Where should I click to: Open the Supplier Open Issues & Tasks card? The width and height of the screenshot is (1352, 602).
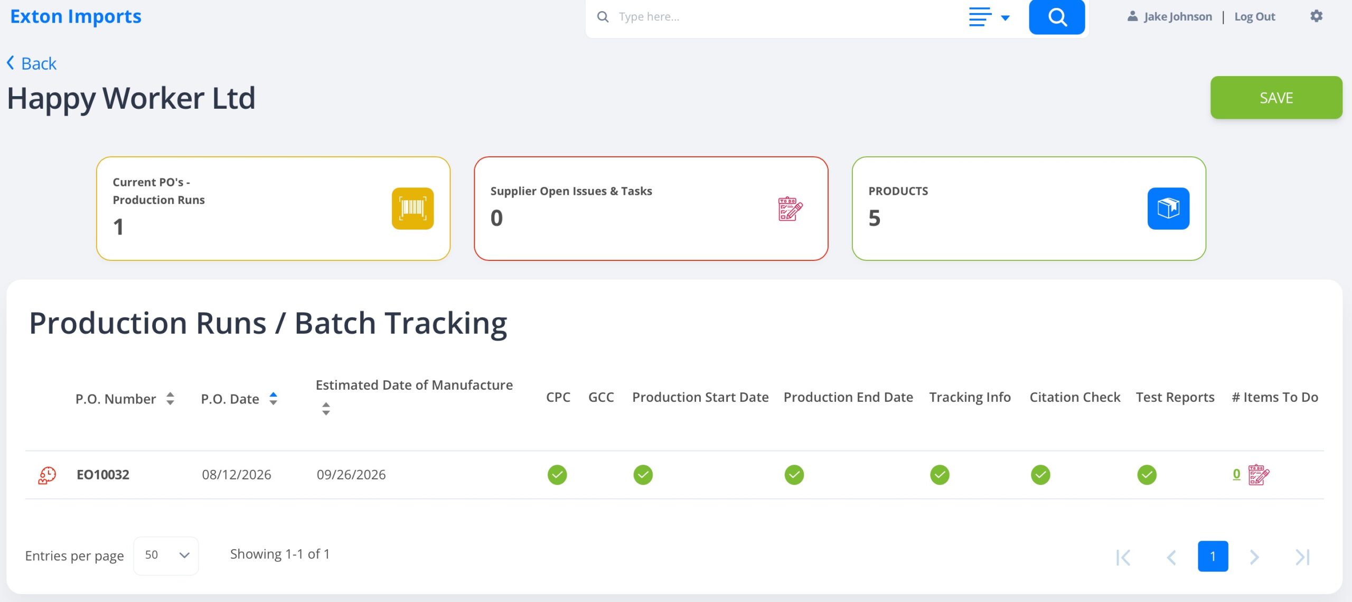(x=651, y=208)
